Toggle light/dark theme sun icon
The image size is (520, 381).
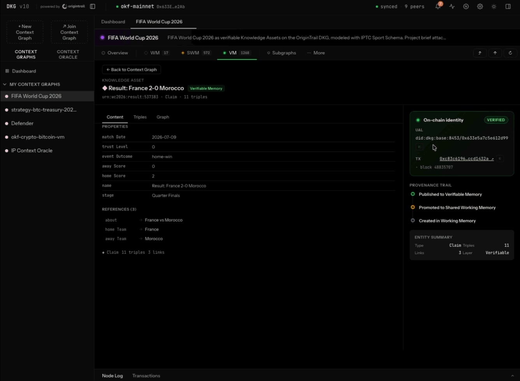click(x=494, y=7)
